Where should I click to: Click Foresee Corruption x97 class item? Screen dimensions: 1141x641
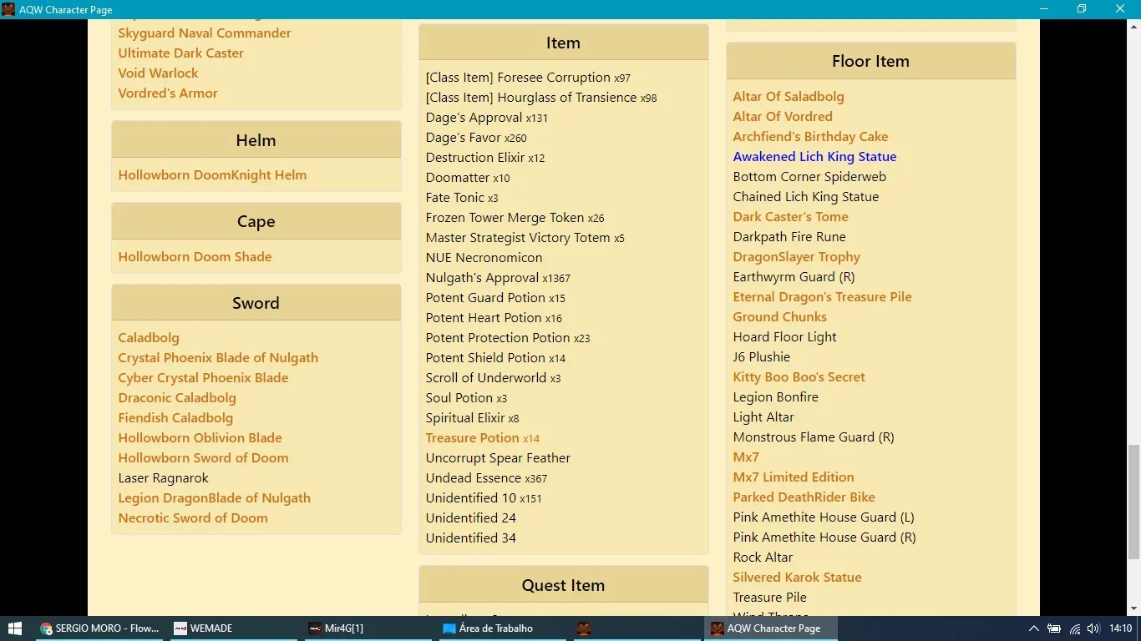(x=528, y=78)
